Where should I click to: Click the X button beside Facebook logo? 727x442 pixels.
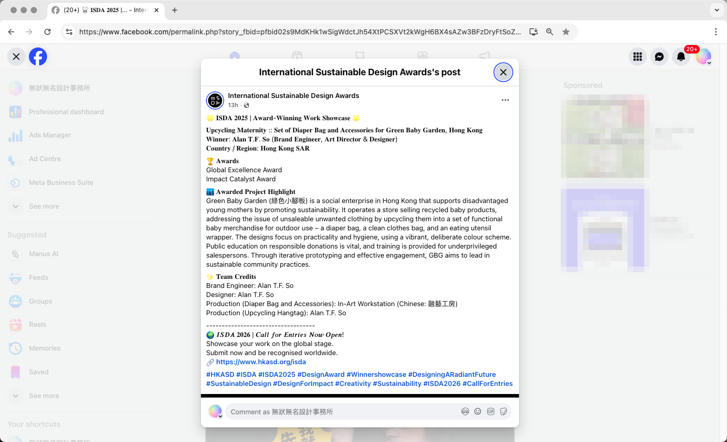click(16, 57)
